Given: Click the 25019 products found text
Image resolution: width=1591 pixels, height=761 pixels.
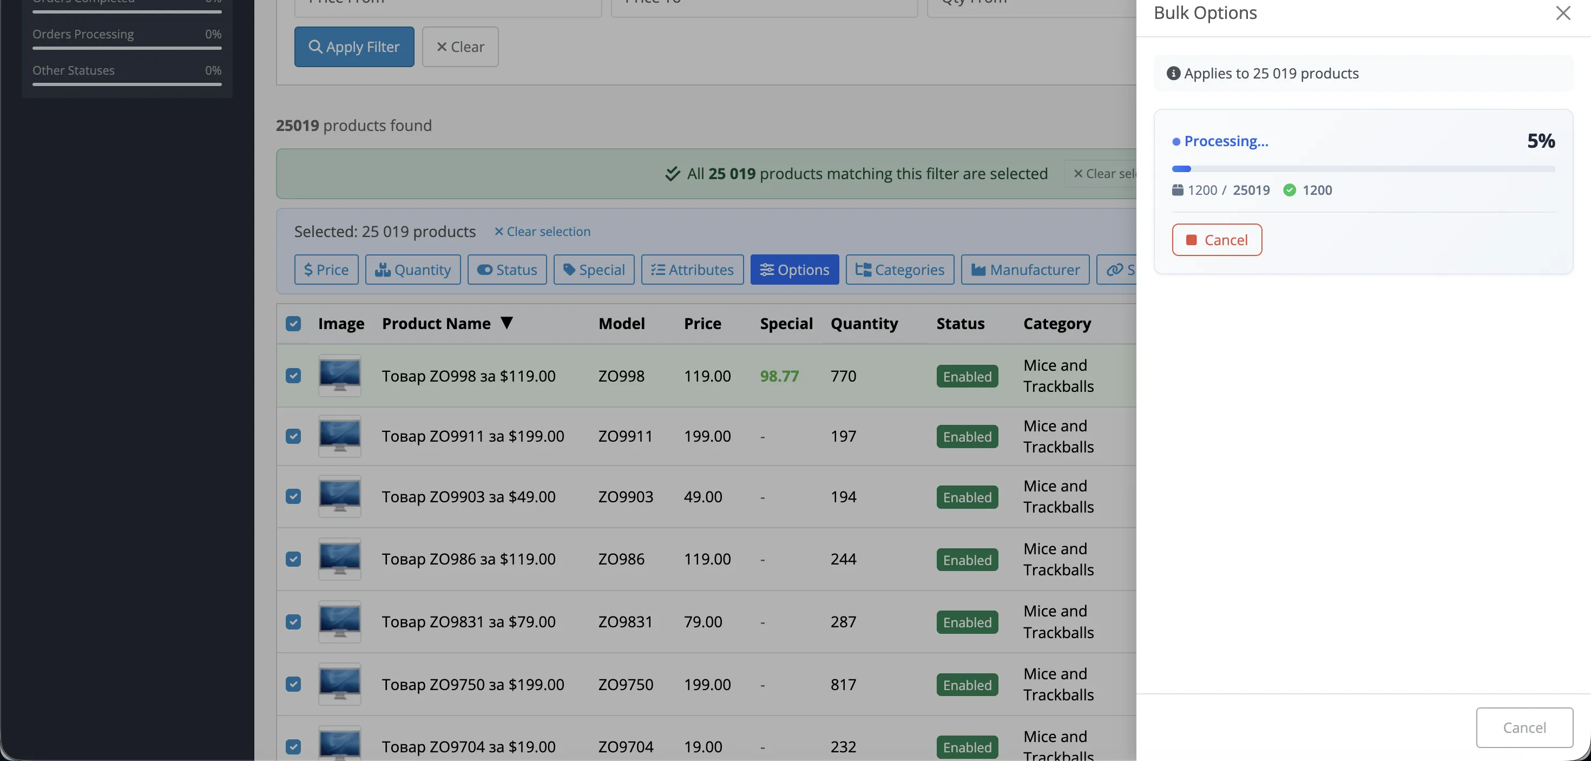Looking at the screenshot, I should point(354,126).
